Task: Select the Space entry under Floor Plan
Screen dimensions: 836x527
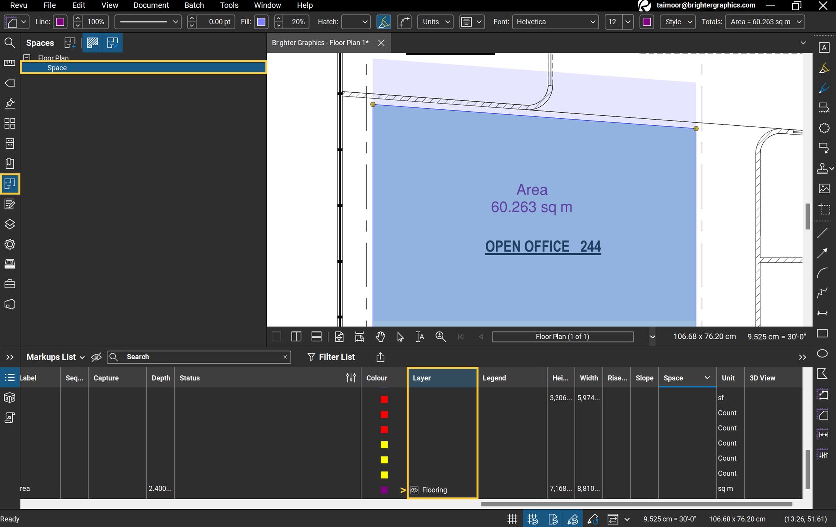Action: (57, 67)
